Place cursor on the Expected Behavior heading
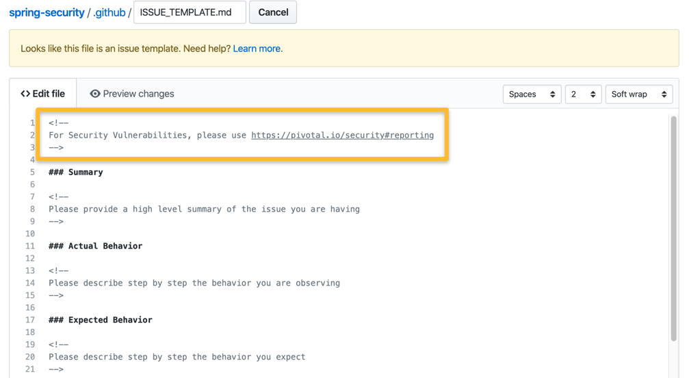Screen dimensions: 689x378 tap(101, 320)
